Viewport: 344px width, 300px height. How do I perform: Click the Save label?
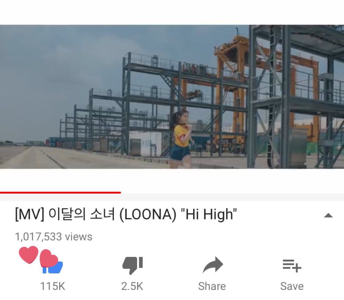pos(292,286)
